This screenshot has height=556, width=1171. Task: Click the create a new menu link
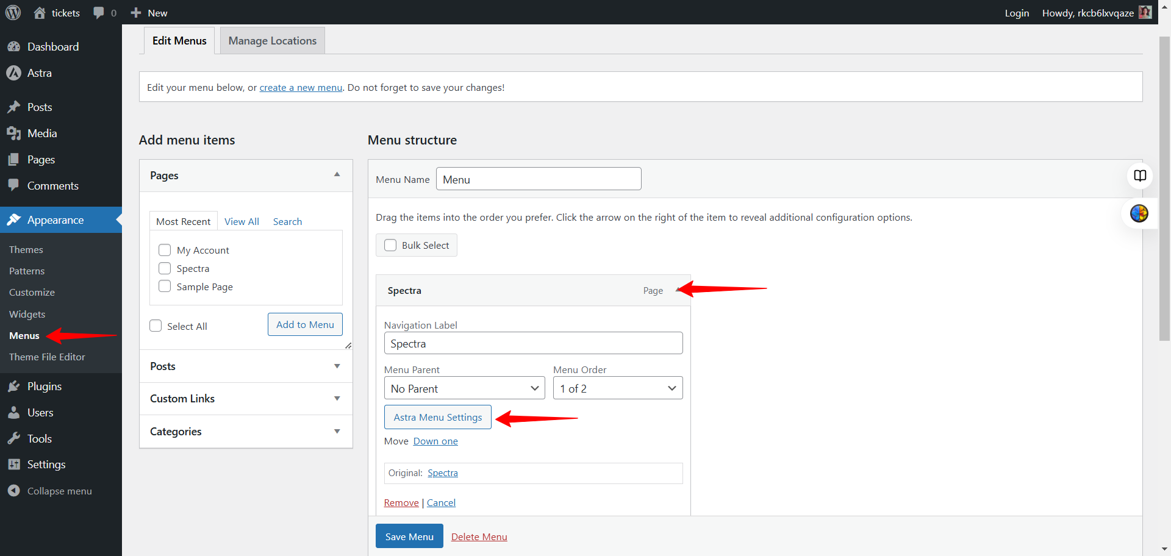coord(301,88)
